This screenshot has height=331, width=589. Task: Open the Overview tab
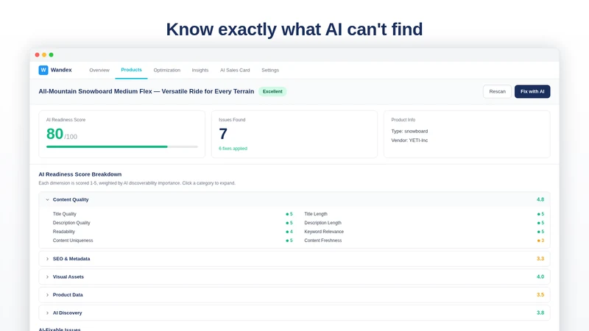coord(99,70)
